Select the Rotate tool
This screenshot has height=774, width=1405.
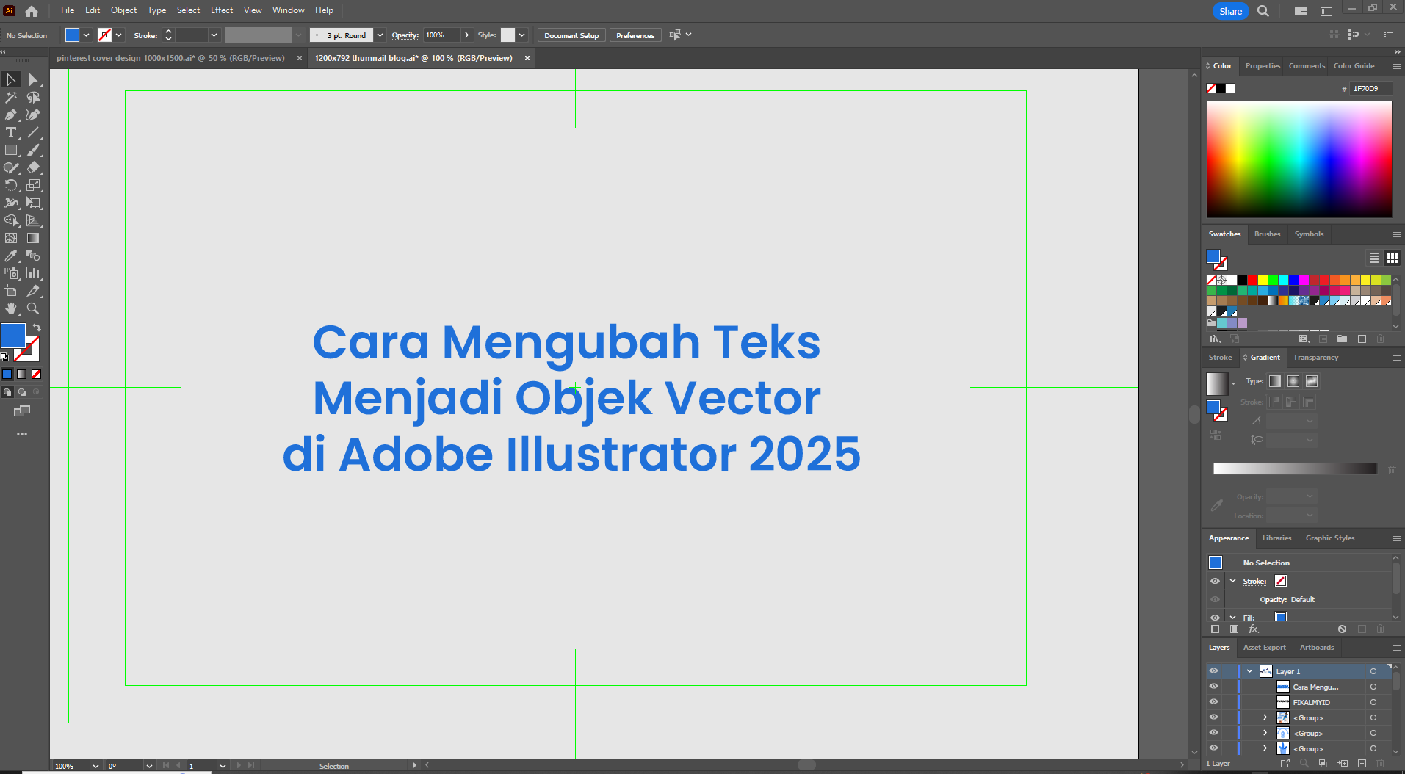11,185
